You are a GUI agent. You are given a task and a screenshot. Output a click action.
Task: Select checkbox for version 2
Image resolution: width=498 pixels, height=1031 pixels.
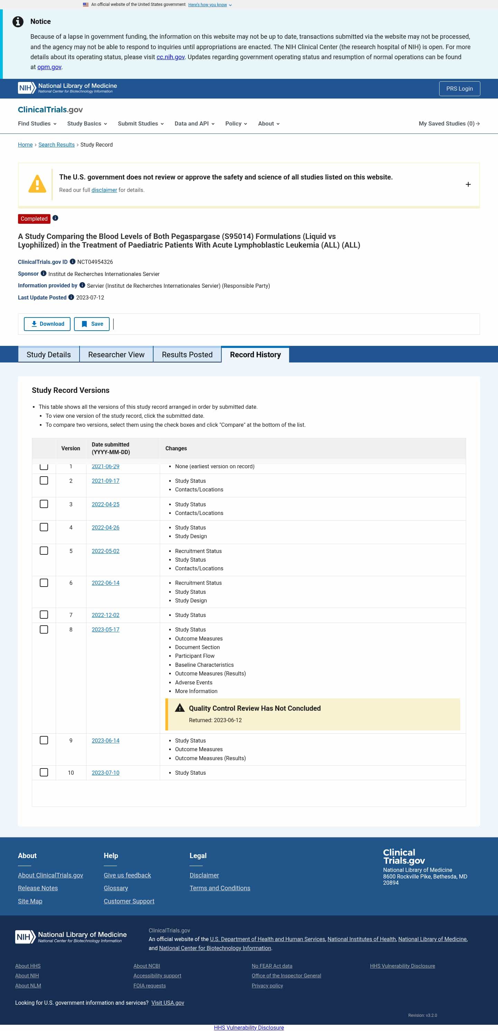pos(44,481)
